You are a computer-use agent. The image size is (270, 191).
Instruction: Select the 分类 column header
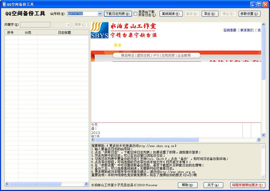coord(28,32)
